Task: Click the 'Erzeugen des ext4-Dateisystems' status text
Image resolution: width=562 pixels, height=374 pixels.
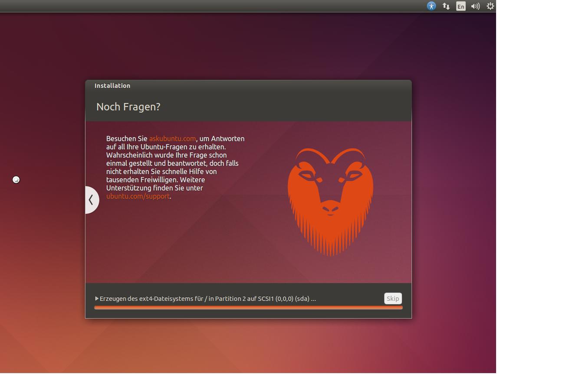Action: (208, 299)
